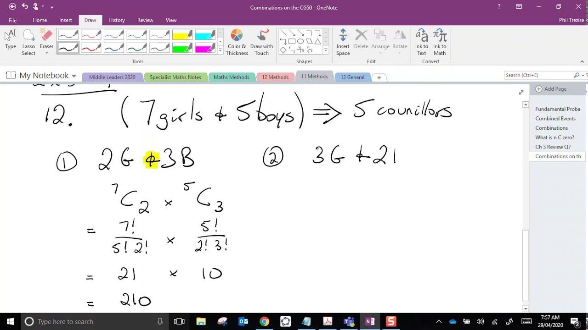Add a new section with plus button
Image resolution: width=588 pixels, height=330 pixels.
(x=379, y=77)
